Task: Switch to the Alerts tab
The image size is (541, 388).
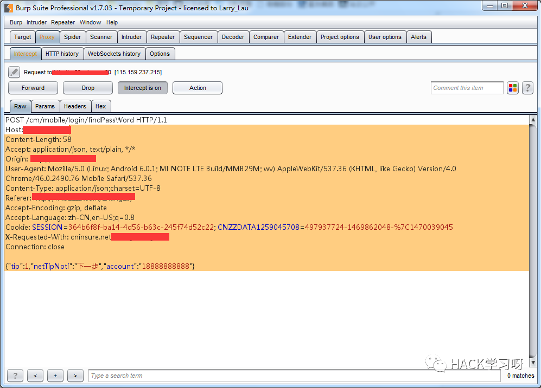Action: point(418,37)
